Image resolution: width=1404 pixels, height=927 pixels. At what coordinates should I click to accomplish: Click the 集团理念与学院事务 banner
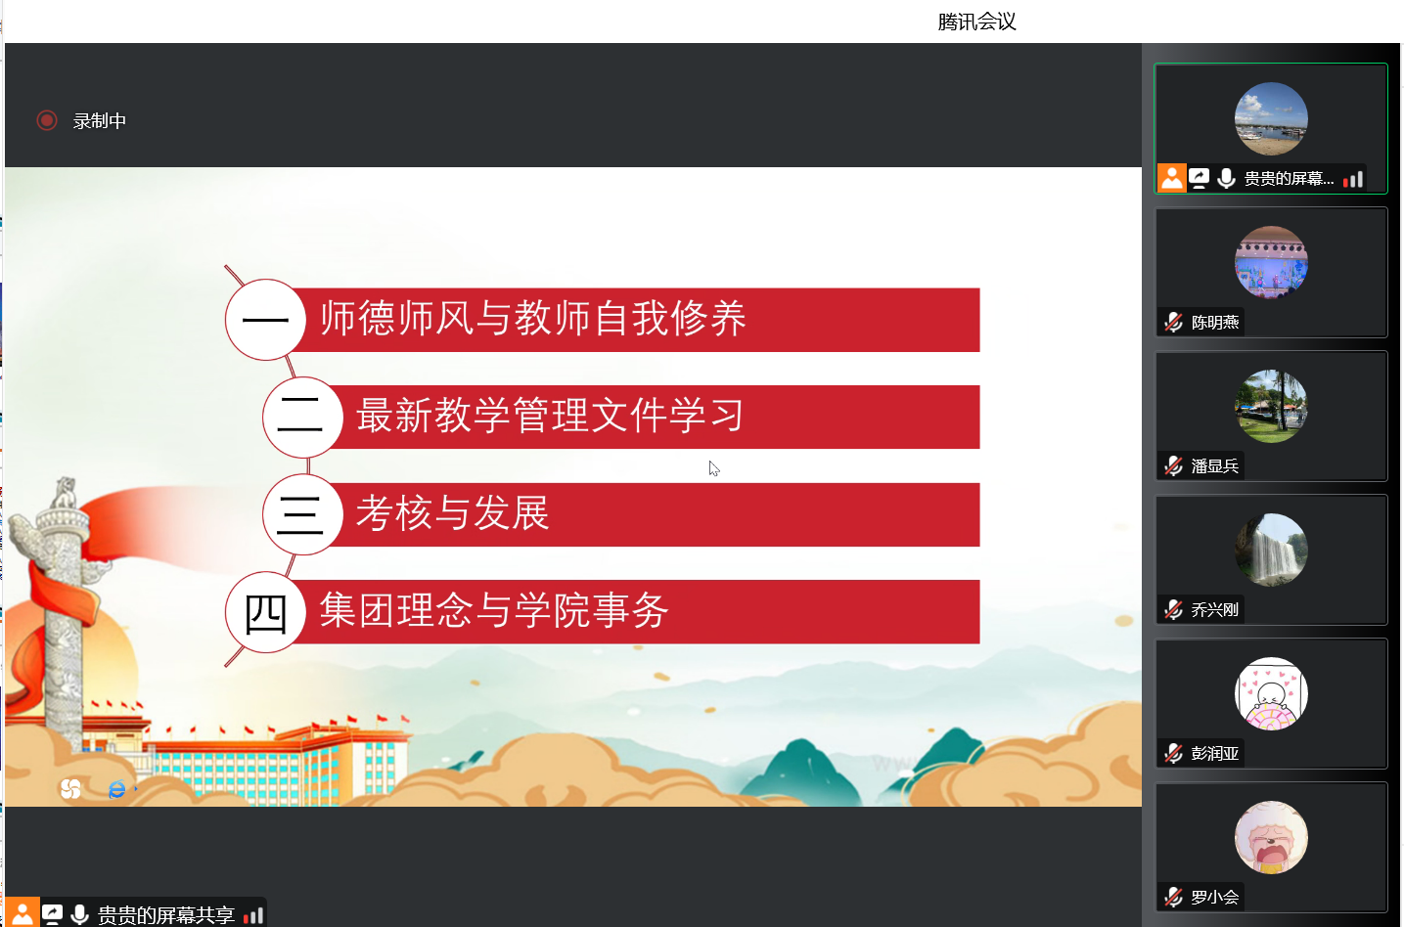[x=494, y=611]
